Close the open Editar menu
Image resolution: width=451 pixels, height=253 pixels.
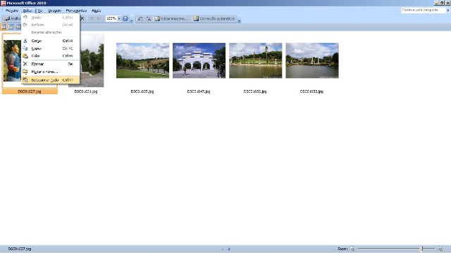pyautogui.click(x=28, y=11)
